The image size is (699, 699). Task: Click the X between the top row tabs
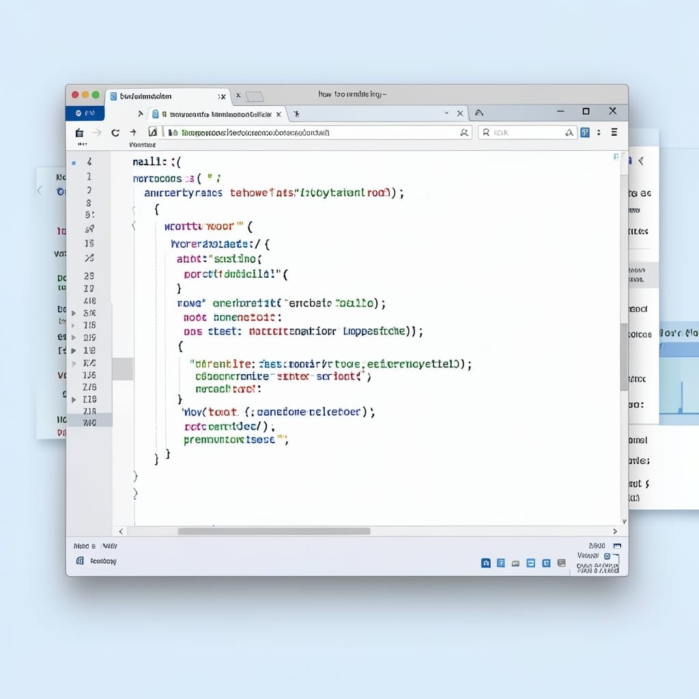[238, 95]
